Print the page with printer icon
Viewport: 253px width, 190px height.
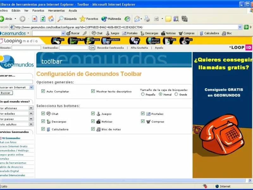click(x=147, y=19)
